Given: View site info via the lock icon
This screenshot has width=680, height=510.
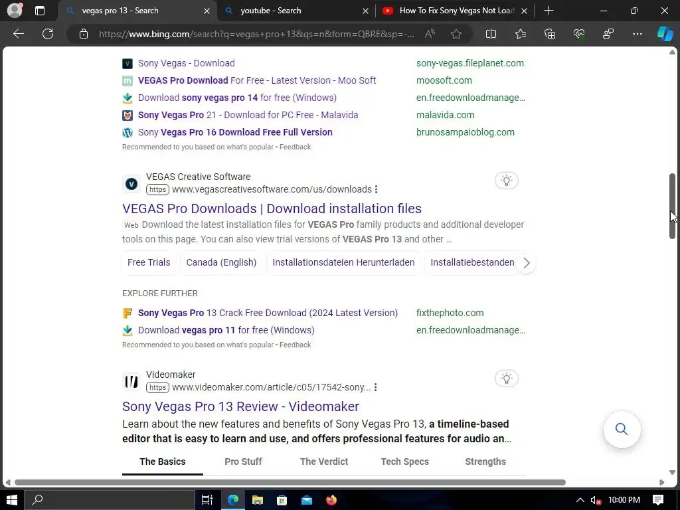Looking at the screenshot, I should tap(84, 34).
